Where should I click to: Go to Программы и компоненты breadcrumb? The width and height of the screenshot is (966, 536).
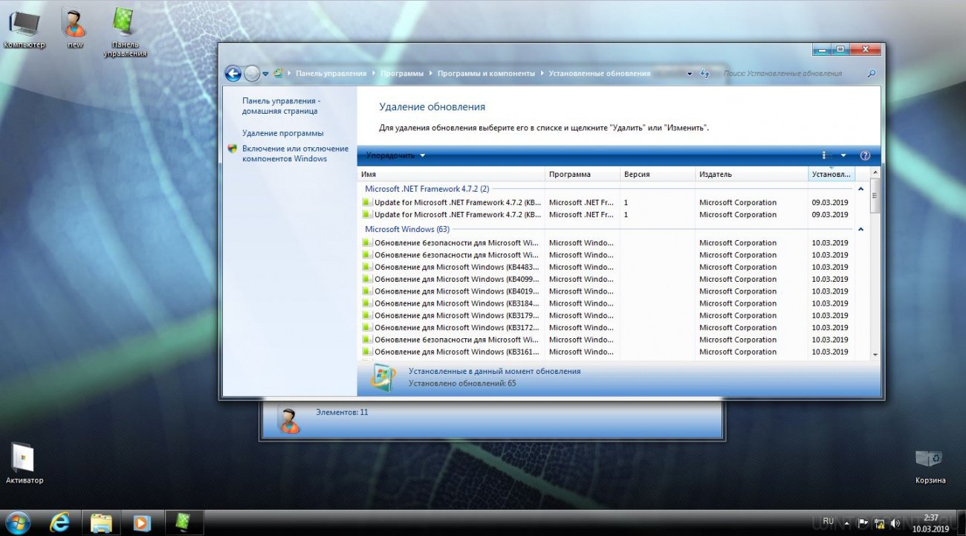[486, 74]
